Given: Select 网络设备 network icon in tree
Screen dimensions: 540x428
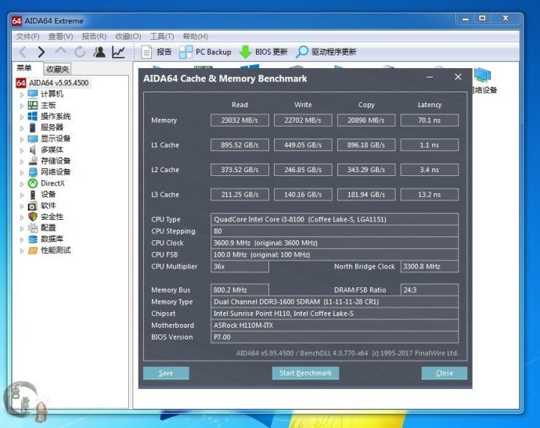Looking at the screenshot, I should [x=33, y=172].
